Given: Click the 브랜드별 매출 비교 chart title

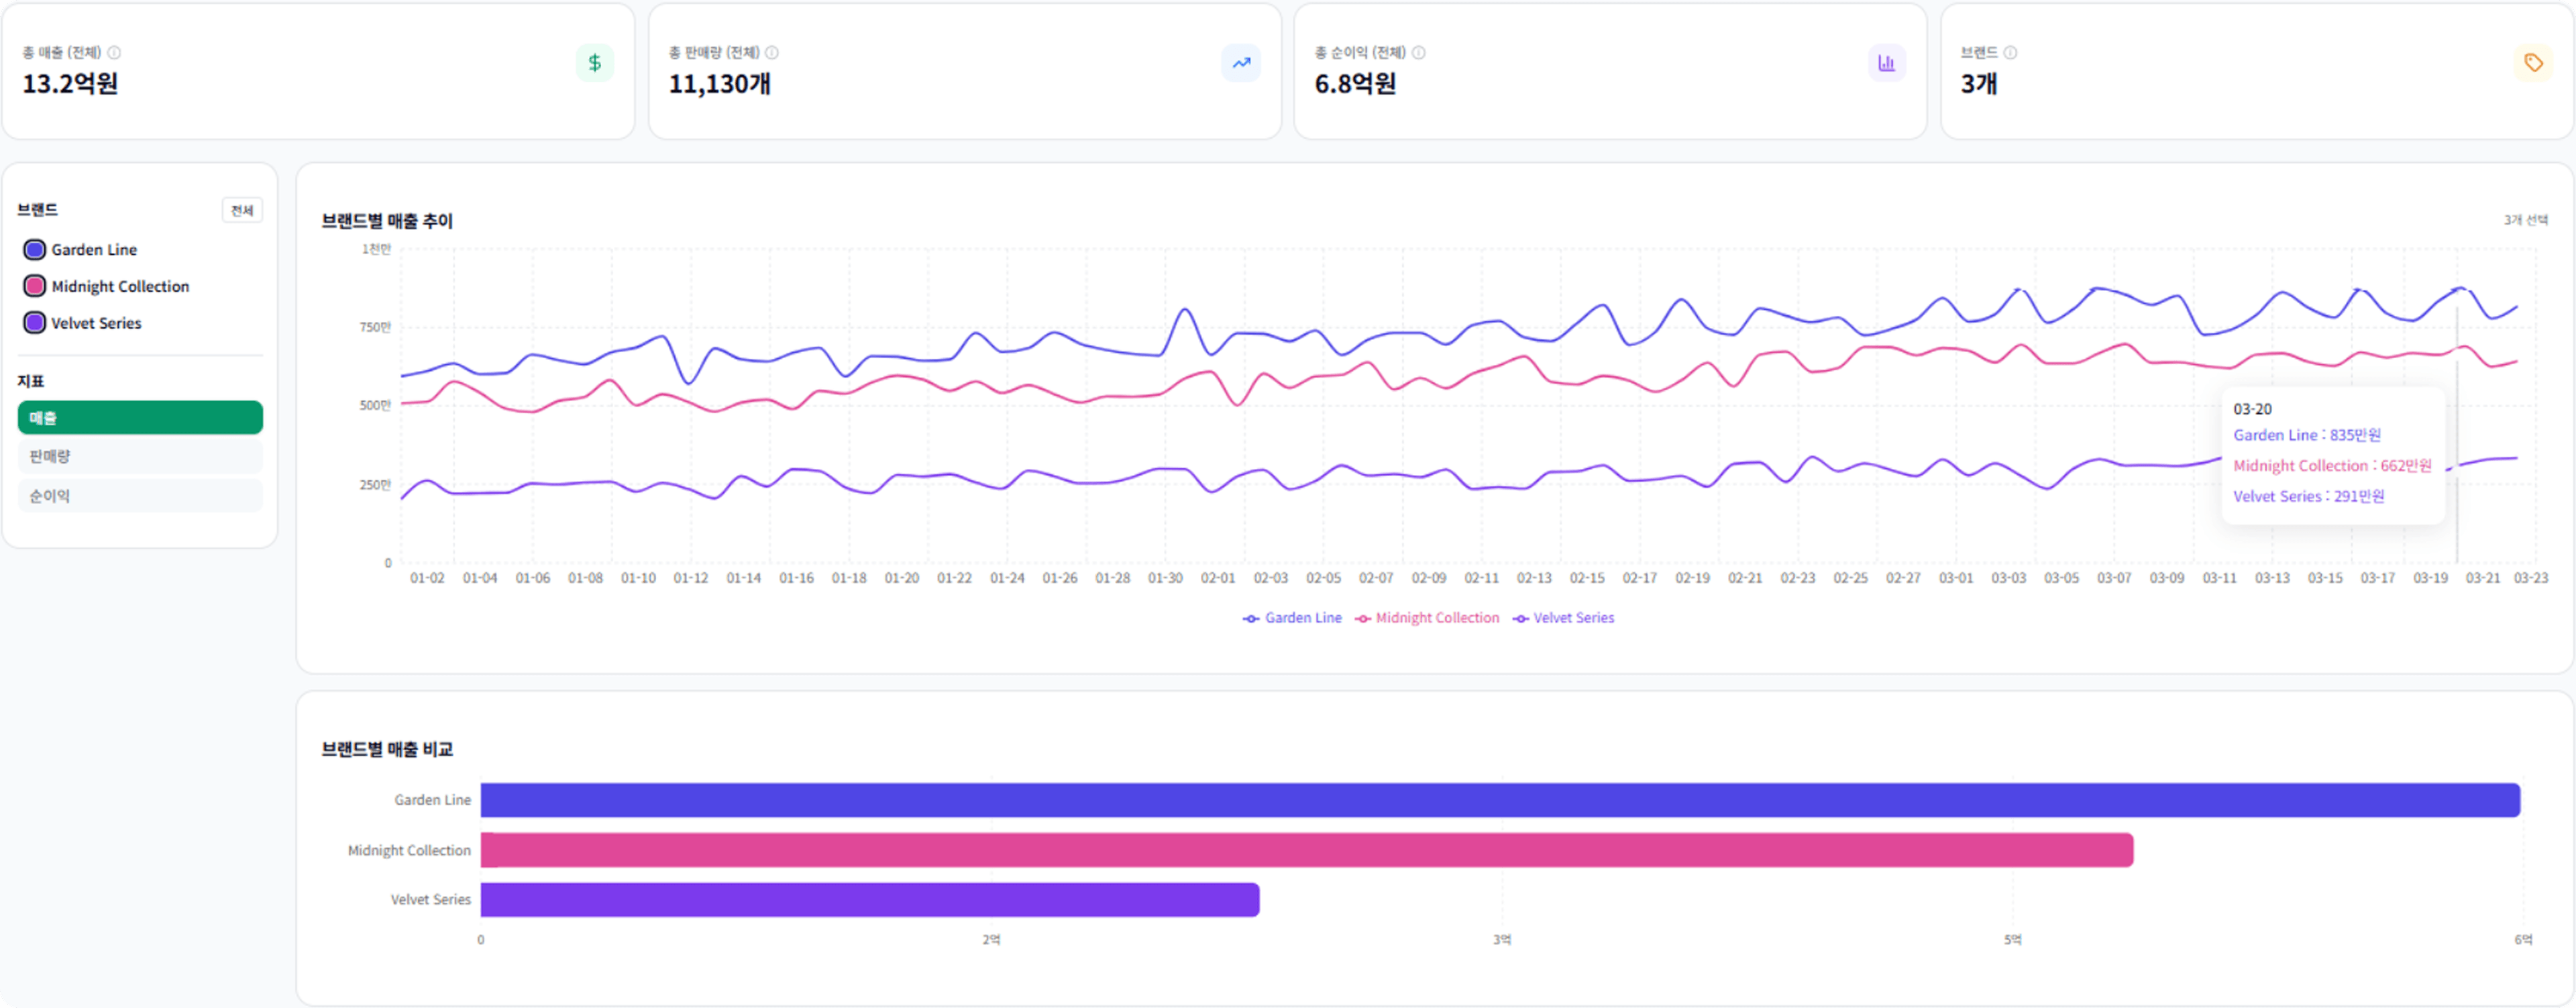Looking at the screenshot, I should tap(387, 749).
